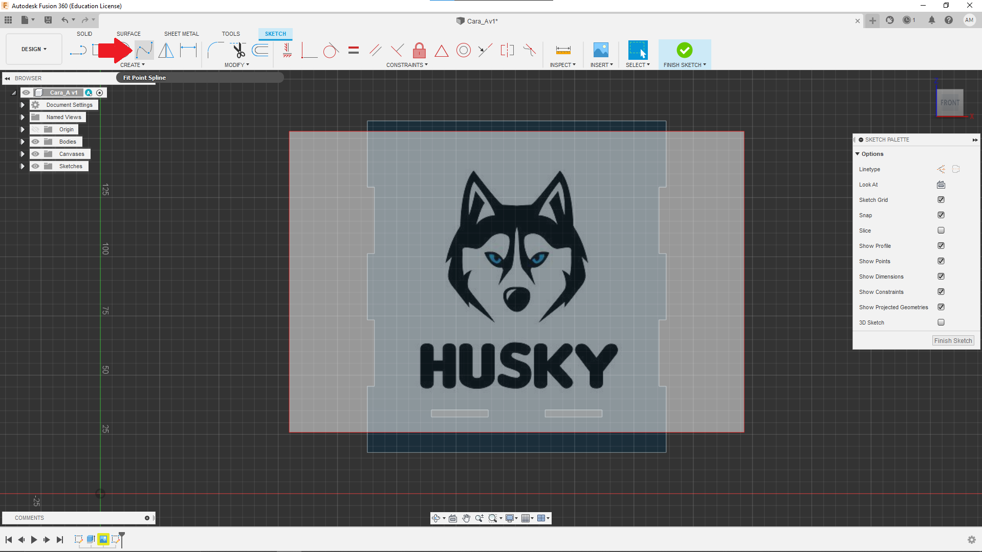Save the document with the floppy icon
This screenshot has width=982, height=552.
point(48,20)
